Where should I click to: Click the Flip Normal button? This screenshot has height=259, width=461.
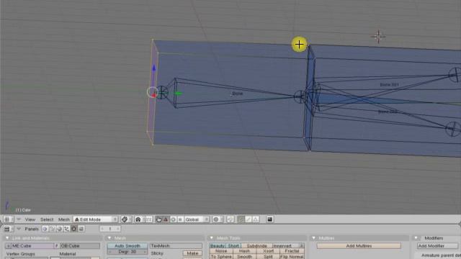(292, 256)
